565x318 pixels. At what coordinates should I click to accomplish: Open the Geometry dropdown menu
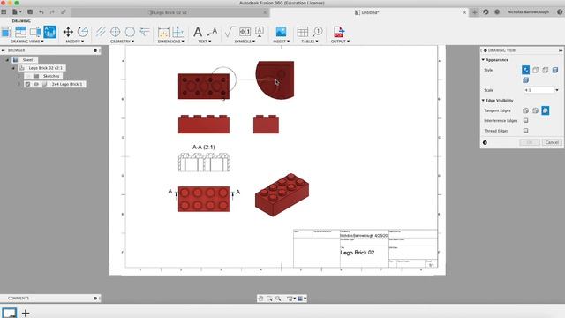(122, 42)
